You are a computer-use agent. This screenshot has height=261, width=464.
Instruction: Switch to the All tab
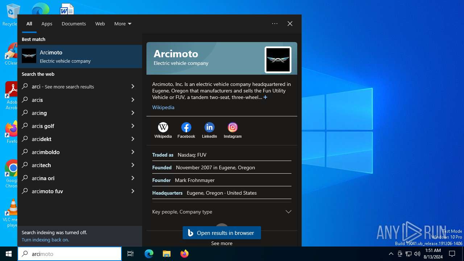click(x=29, y=24)
